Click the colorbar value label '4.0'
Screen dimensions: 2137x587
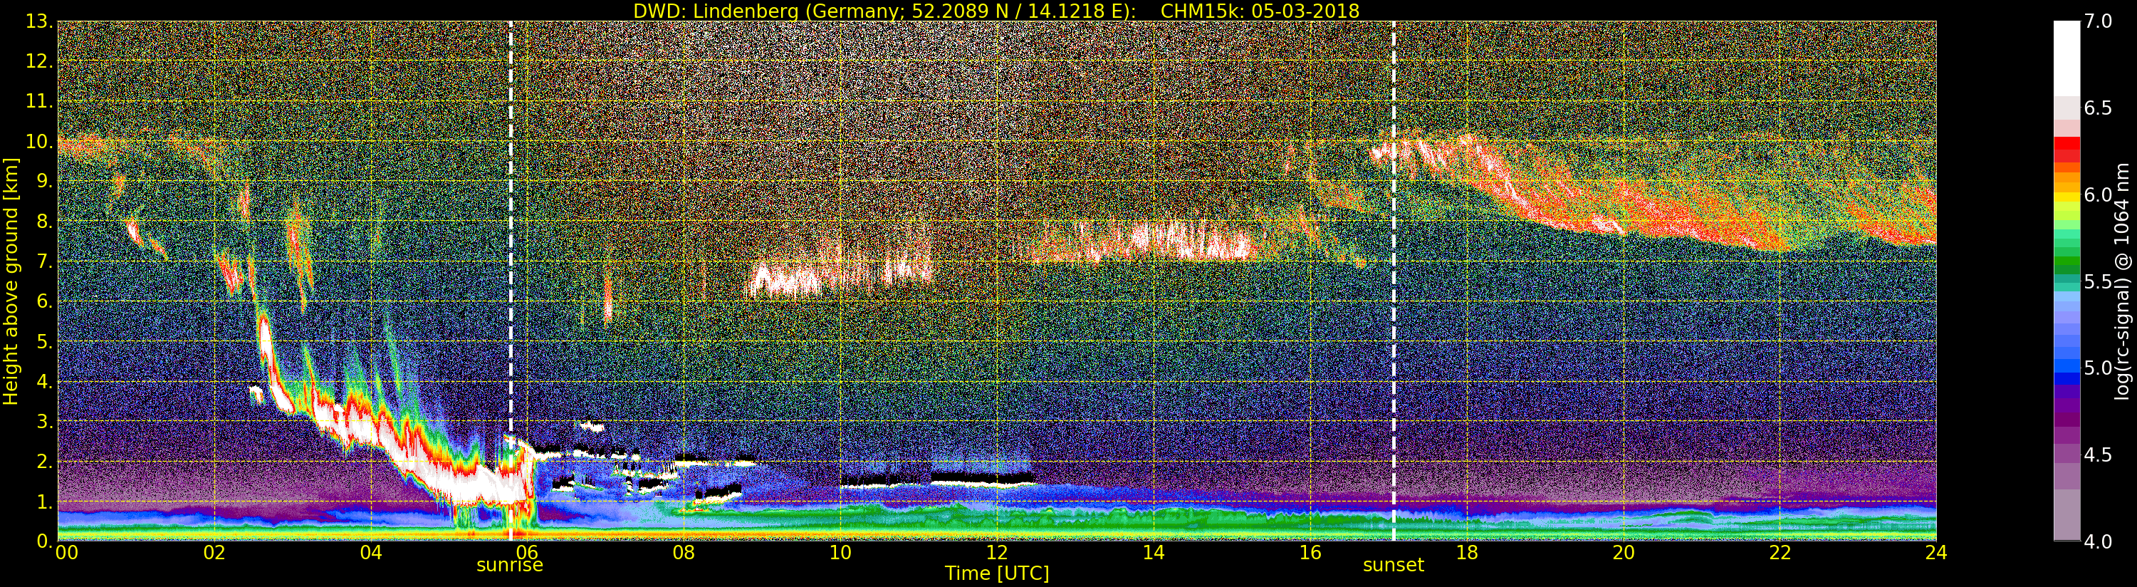(x=2097, y=541)
